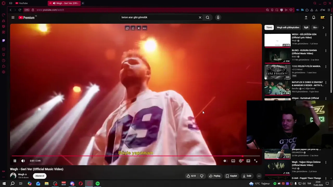Open options for G-Unit - Poppin' Them Thangs
The image size is (333, 187).
(x=326, y=178)
